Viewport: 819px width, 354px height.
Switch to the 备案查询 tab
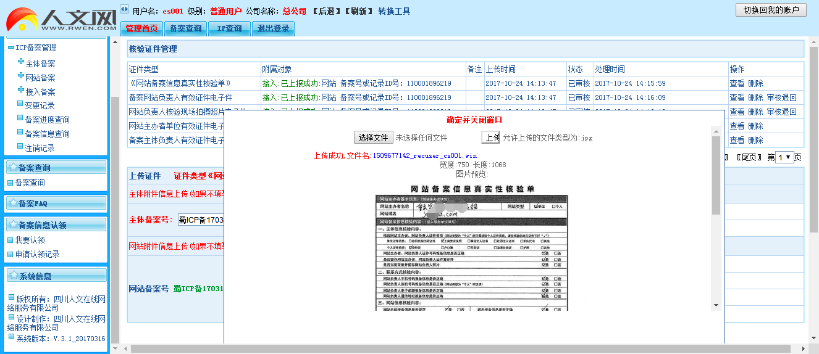[185, 28]
